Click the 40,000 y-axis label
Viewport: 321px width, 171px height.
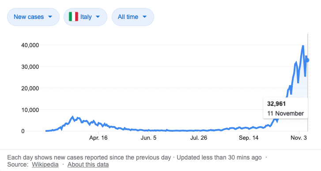pyautogui.click(x=30, y=45)
